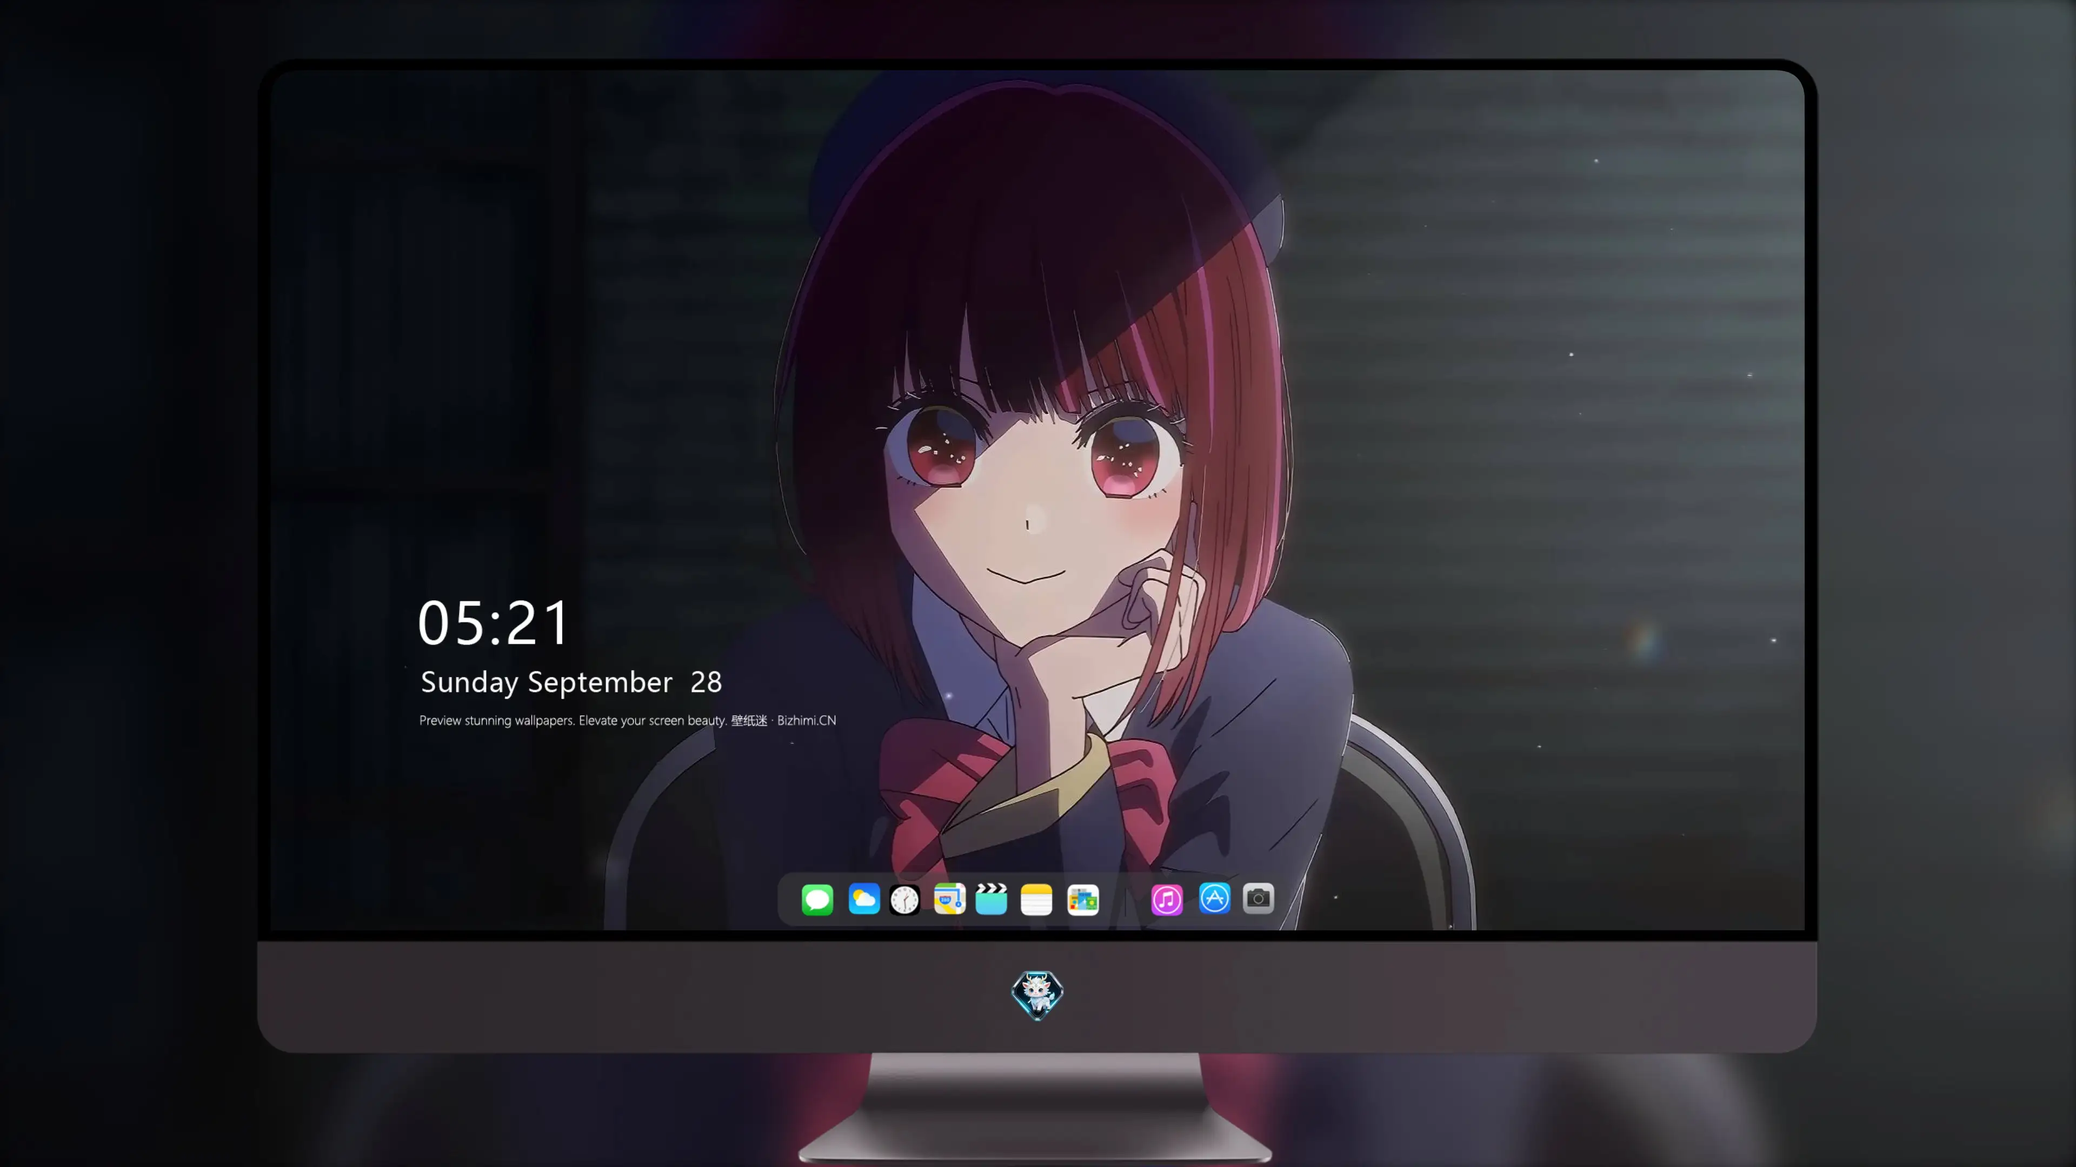Click the dragon mascot logo on monitor chin
This screenshot has height=1167, width=2076.
(x=1037, y=995)
